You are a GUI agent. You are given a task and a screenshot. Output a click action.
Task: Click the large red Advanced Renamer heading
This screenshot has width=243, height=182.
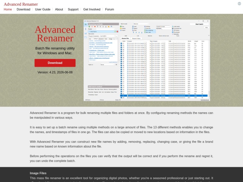click(x=55, y=34)
